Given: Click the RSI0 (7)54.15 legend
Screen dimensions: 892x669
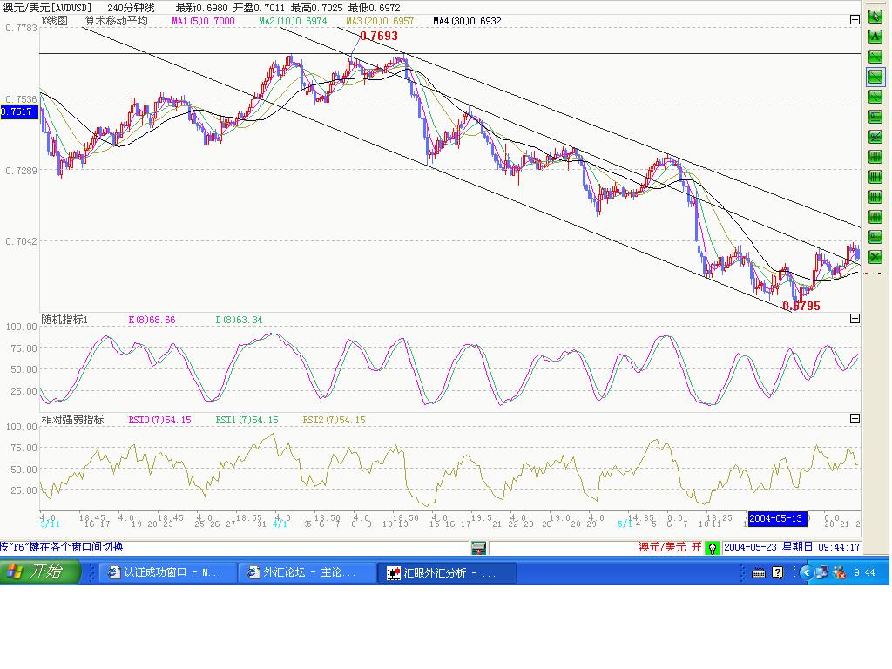Looking at the screenshot, I should point(160,420).
